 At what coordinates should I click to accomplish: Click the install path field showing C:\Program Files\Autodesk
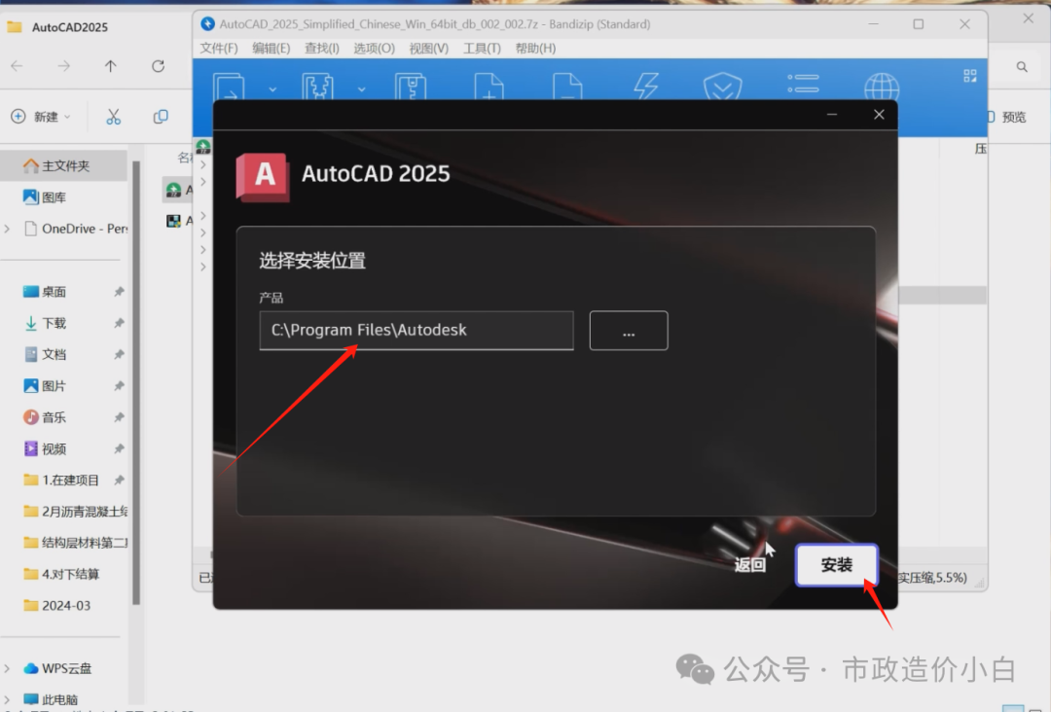417,330
